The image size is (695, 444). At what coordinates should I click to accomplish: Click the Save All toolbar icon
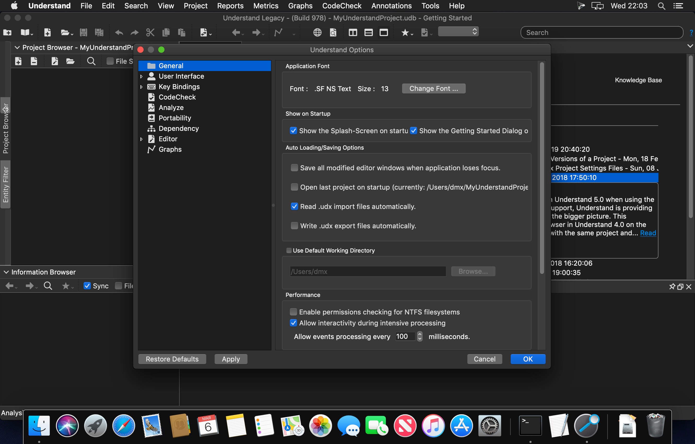click(99, 32)
